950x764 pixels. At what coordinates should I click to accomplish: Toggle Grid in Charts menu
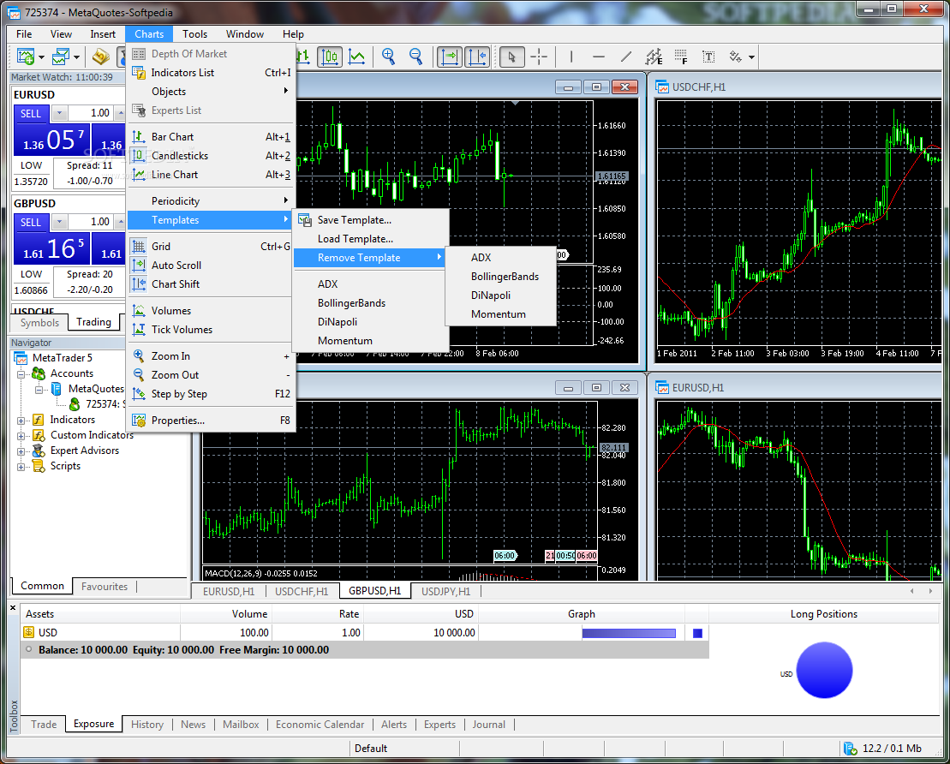212,247
